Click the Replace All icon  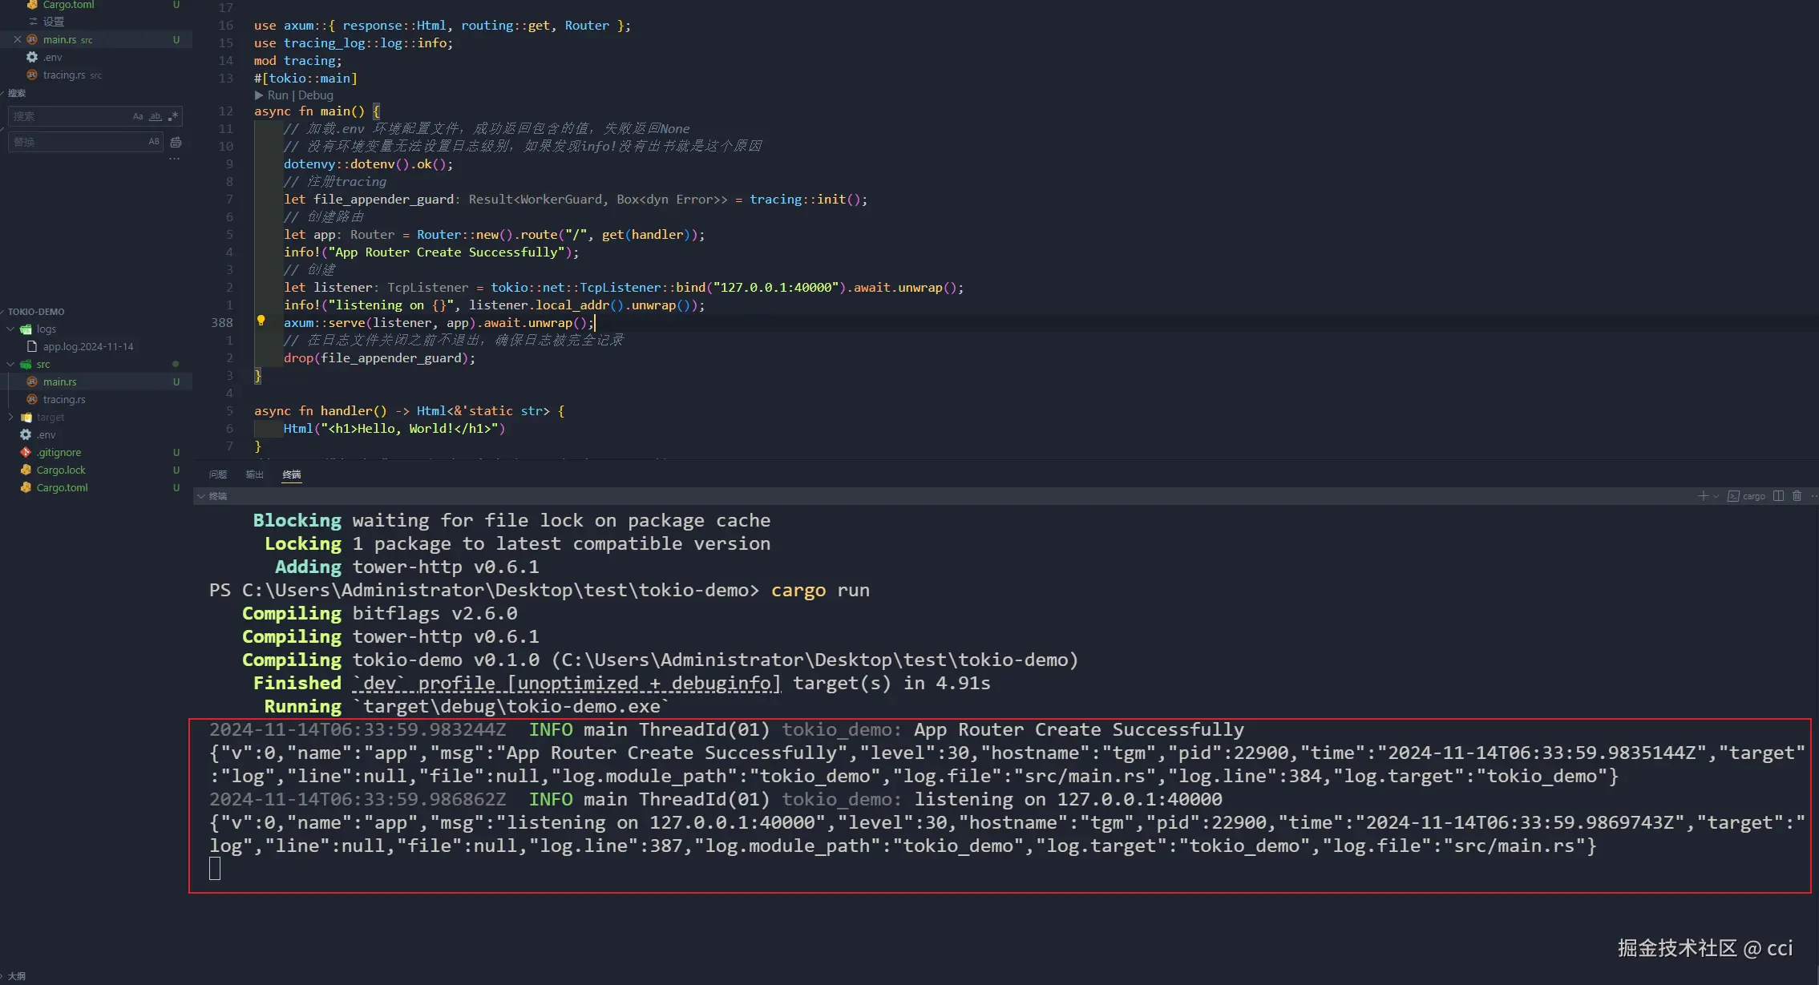coord(176,142)
